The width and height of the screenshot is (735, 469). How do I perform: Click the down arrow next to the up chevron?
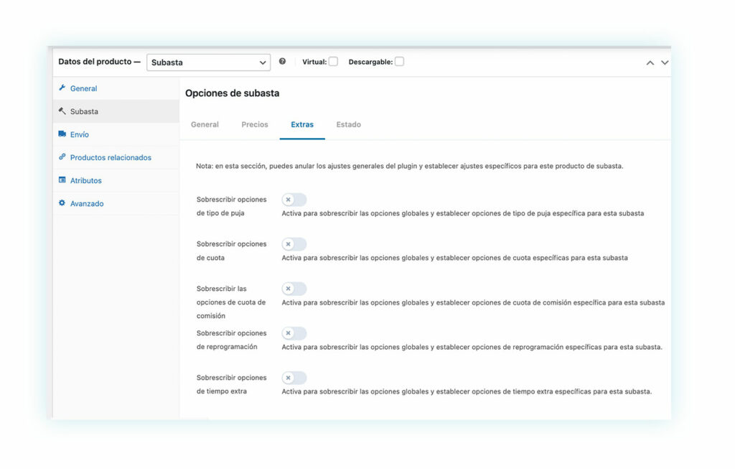[x=665, y=63]
